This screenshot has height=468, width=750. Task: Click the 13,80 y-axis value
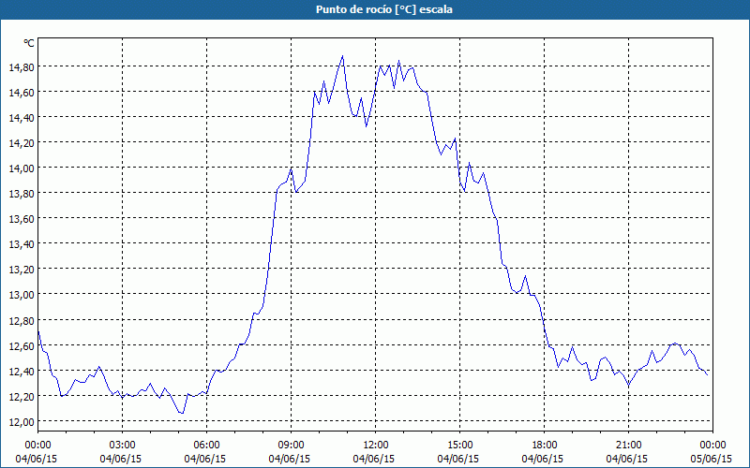[x=22, y=194]
